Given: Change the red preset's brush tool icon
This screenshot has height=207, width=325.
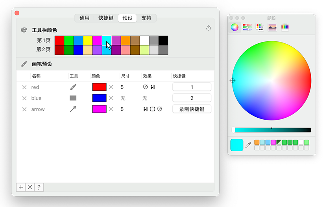Looking at the screenshot, I should (73, 87).
